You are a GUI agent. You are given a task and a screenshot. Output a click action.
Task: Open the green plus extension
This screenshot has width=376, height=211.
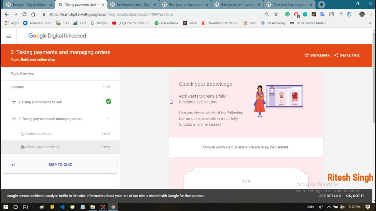tap(341, 14)
